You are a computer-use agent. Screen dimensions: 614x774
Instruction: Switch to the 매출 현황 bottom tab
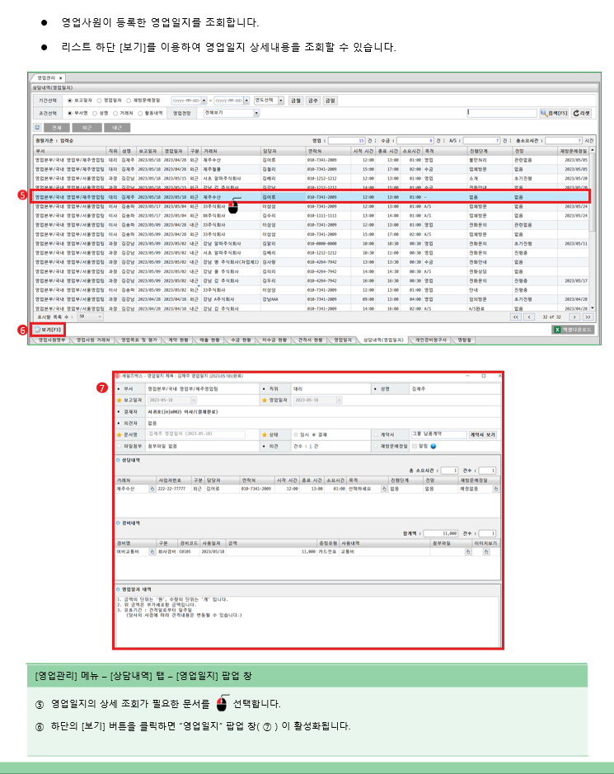click(209, 340)
